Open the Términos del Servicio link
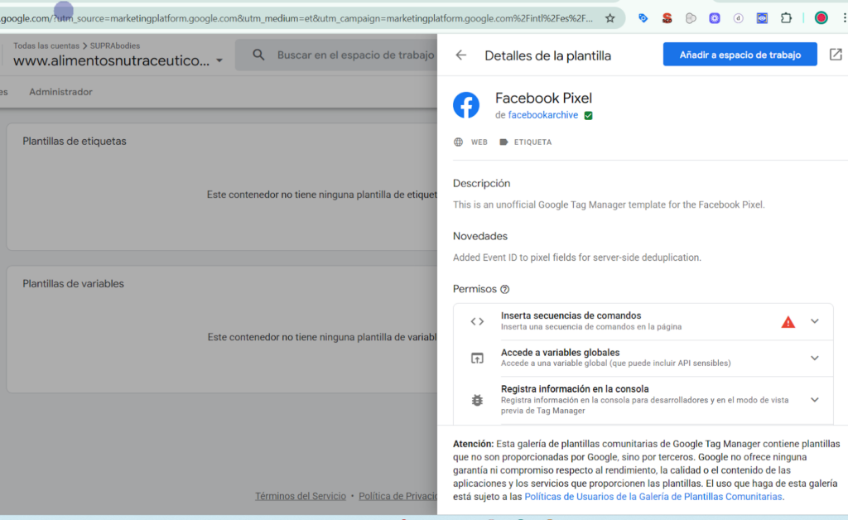Image resolution: width=848 pixels, height=520 pixels. 300,496
